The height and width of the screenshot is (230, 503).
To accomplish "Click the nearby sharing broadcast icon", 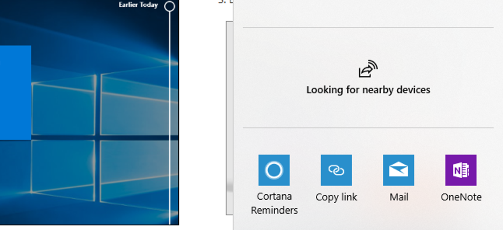I will click(x=368, y=69).
